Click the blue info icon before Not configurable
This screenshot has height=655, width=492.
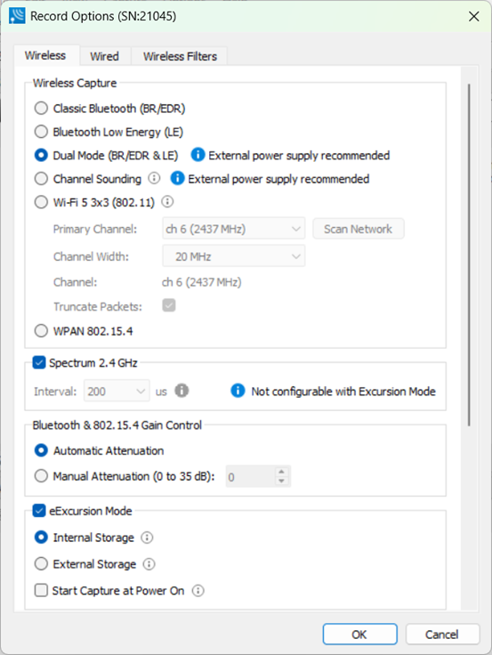coord(238,391)
